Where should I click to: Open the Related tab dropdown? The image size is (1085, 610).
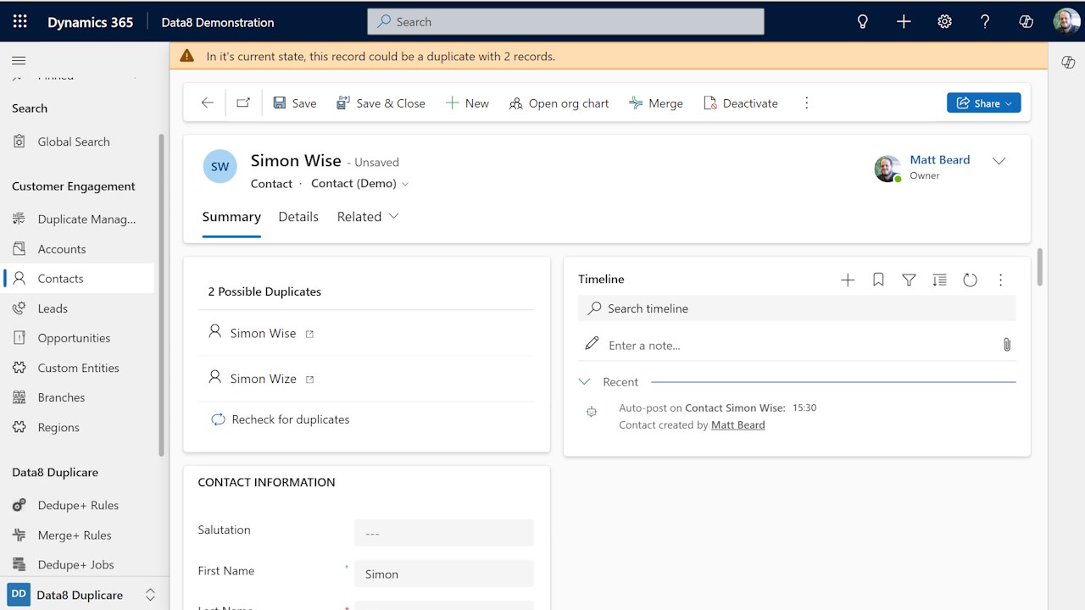(368, 217)
